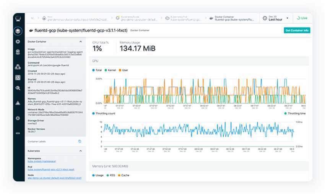This screenshot has width=325, height=194.
Task: Click the chart dashboard icon in sidebar
Action: [18, 78]
